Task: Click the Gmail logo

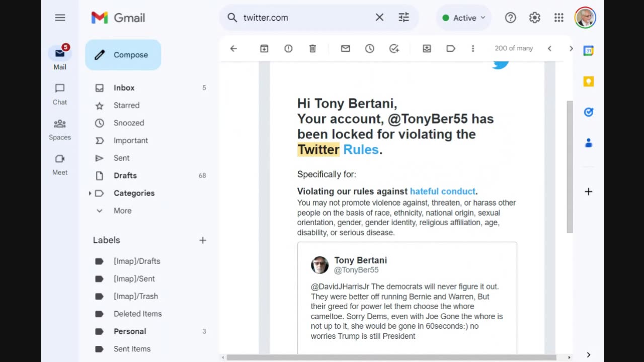Action: coord(118,18)
